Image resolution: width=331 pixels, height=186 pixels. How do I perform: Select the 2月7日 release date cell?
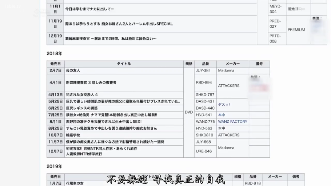click(56, 70)
